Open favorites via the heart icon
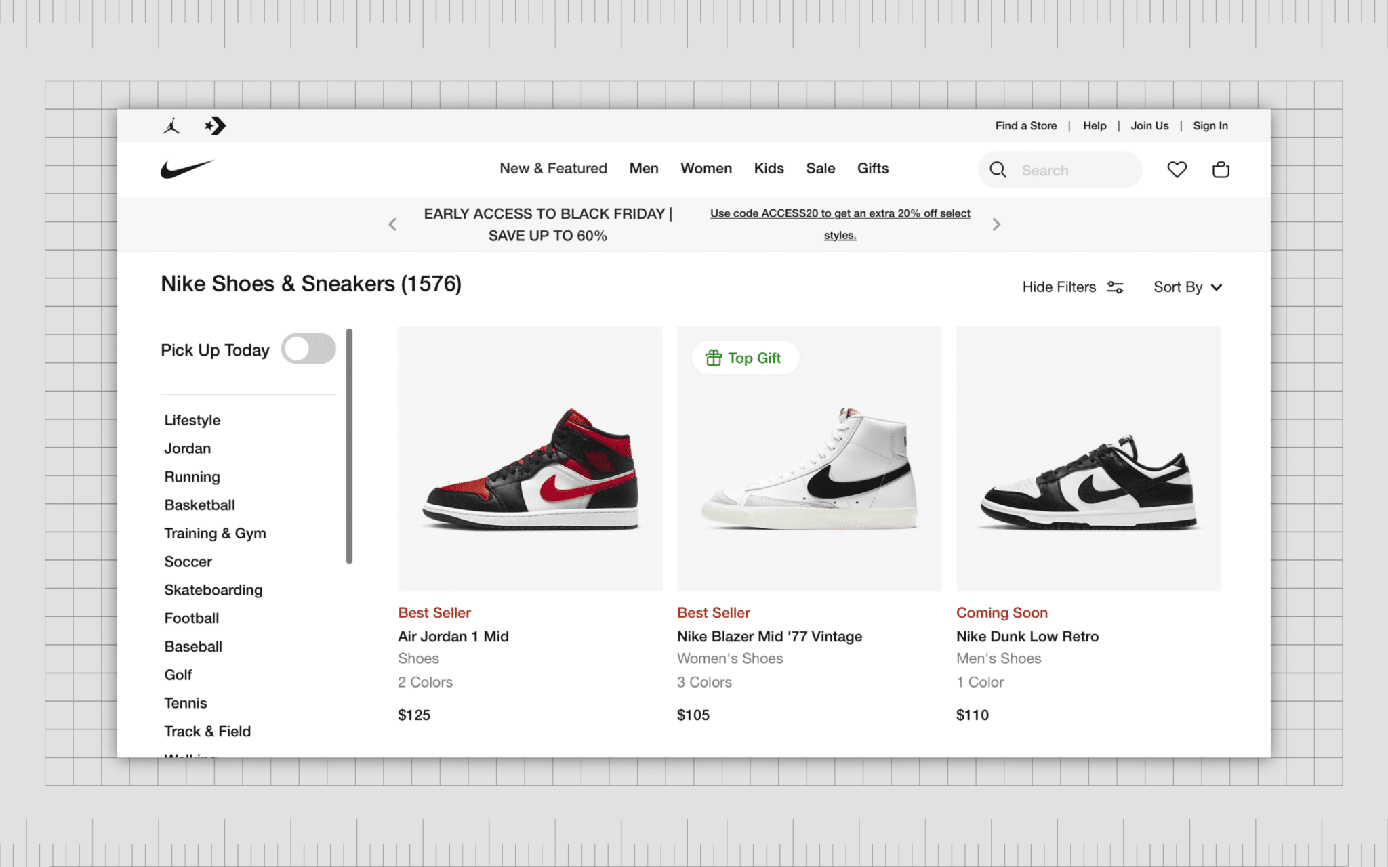 1177,169
